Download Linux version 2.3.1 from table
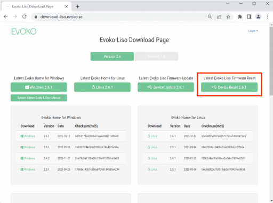The image size is (273, 203). (x=152, y=170)
